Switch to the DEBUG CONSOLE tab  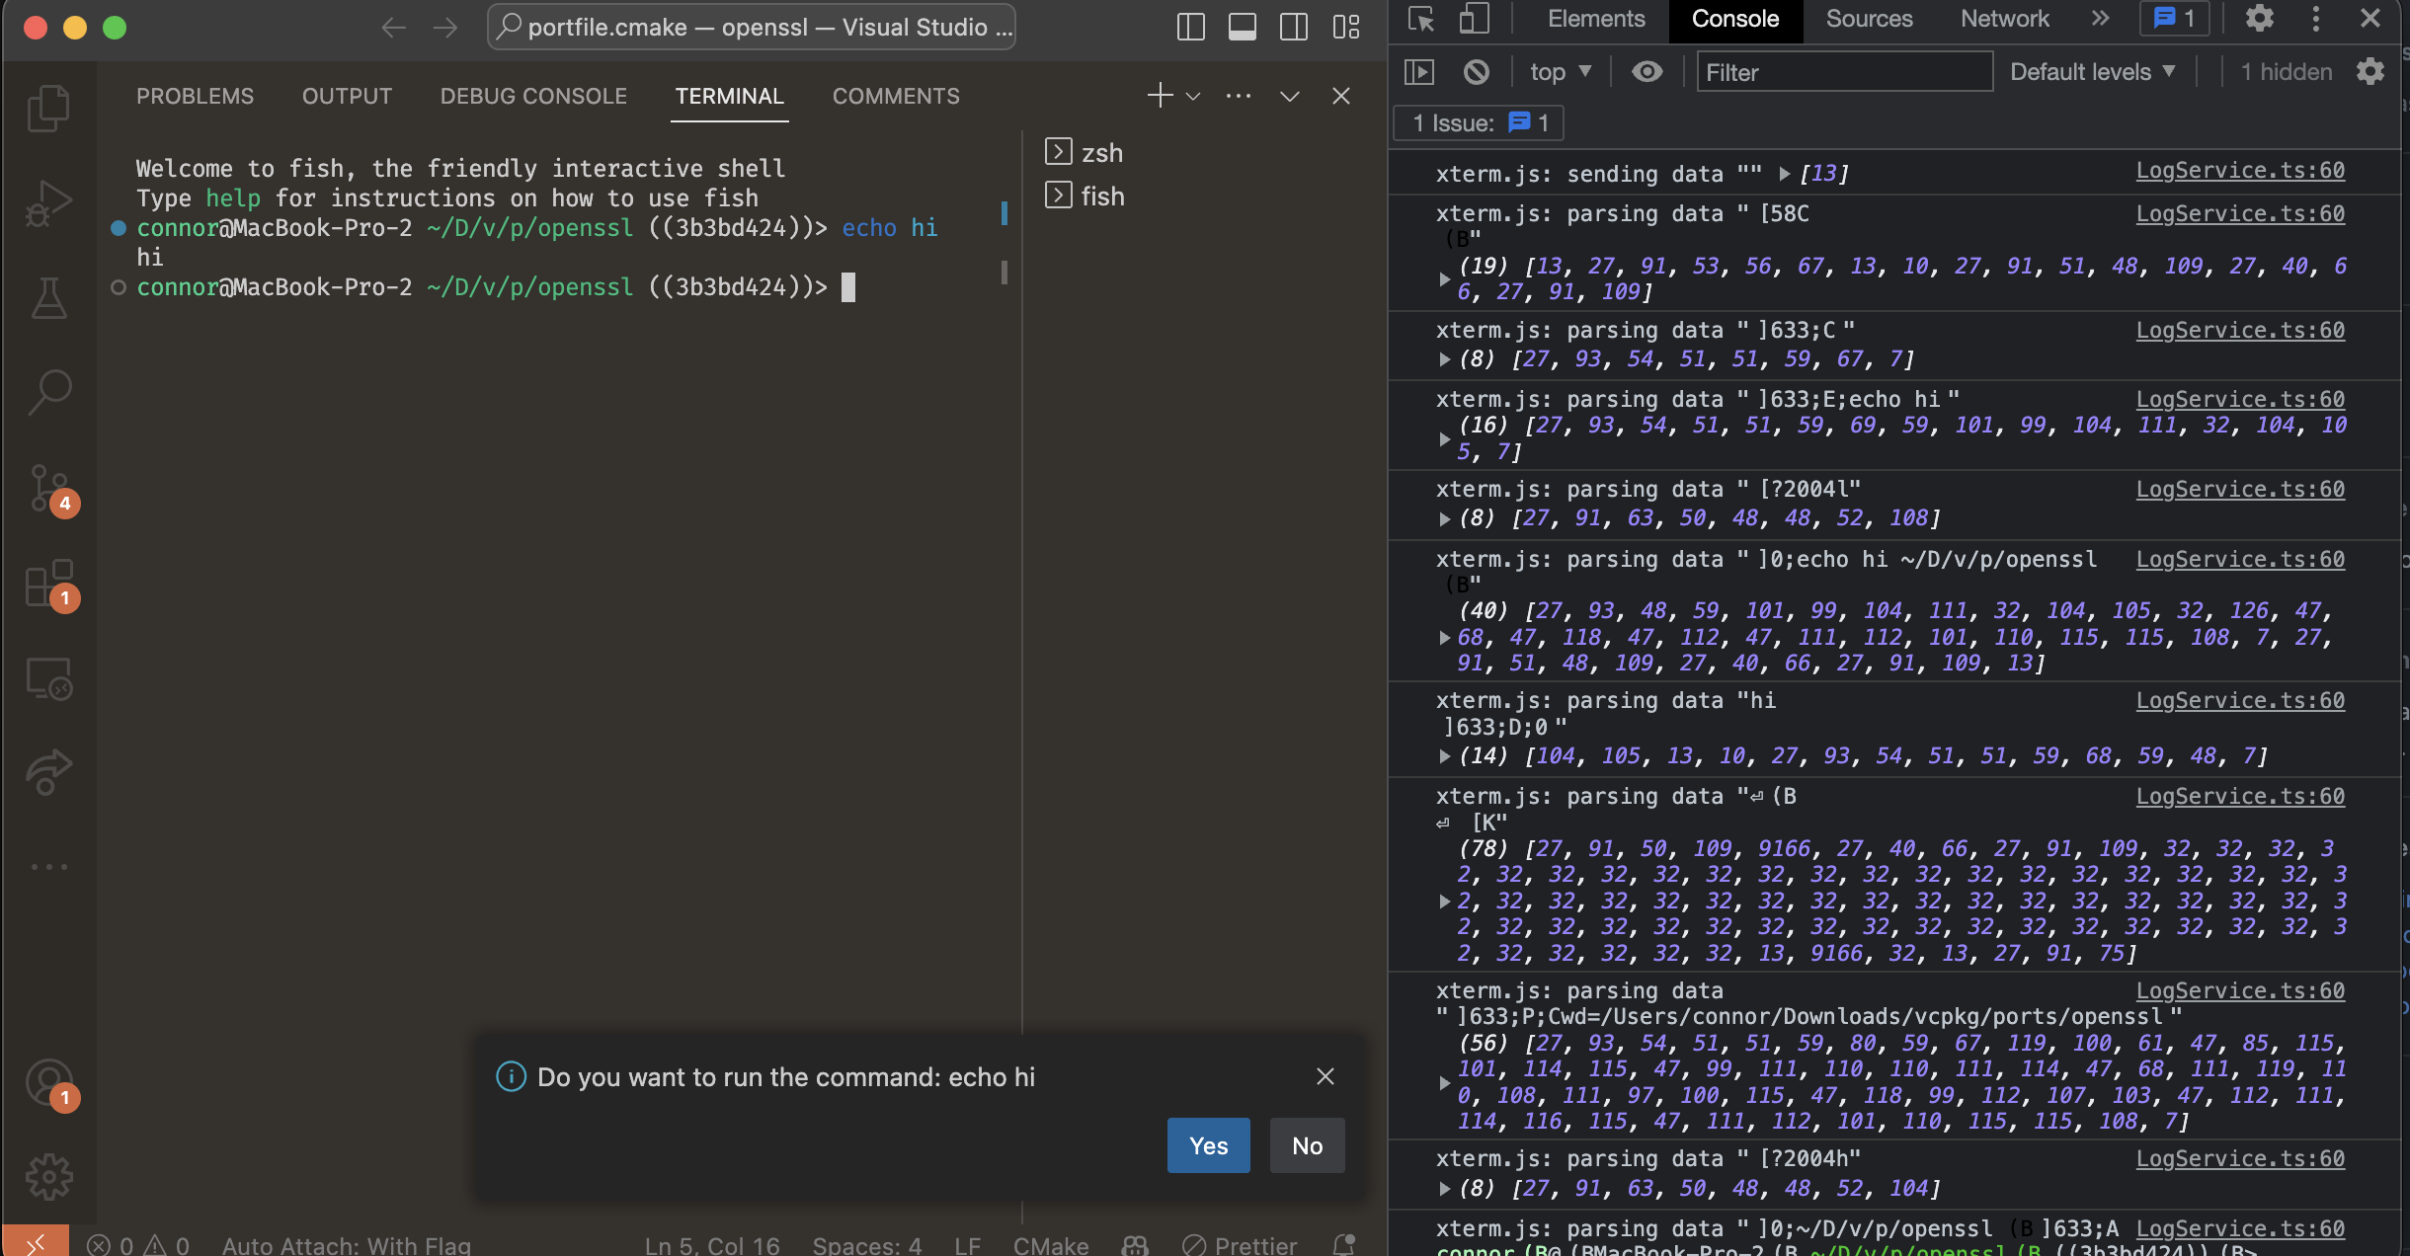532,95
